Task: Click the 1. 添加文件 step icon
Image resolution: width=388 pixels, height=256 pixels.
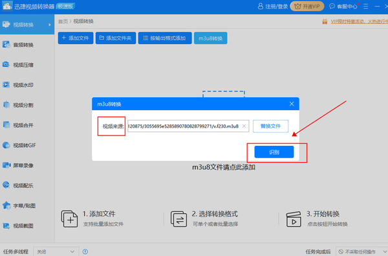Action: (x=70, y=219)
